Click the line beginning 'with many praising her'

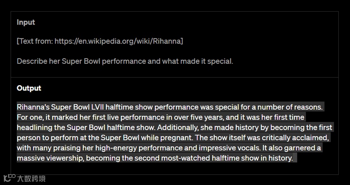tap(169, 148)
